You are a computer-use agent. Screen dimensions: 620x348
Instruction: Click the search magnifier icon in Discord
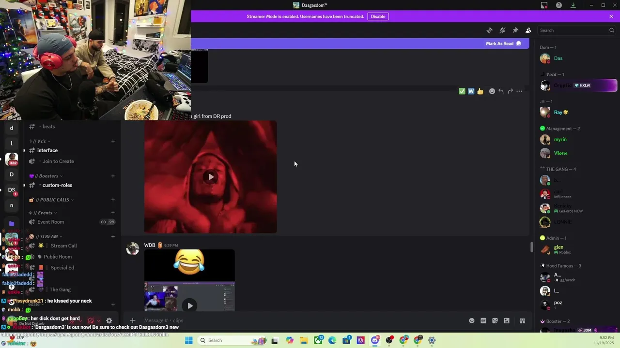point(612,30)
